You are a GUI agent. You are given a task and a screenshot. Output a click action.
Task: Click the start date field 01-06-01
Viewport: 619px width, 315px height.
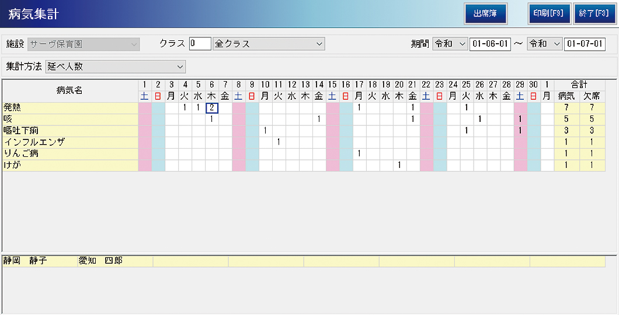pyautogui.click(x=490, y=44)
